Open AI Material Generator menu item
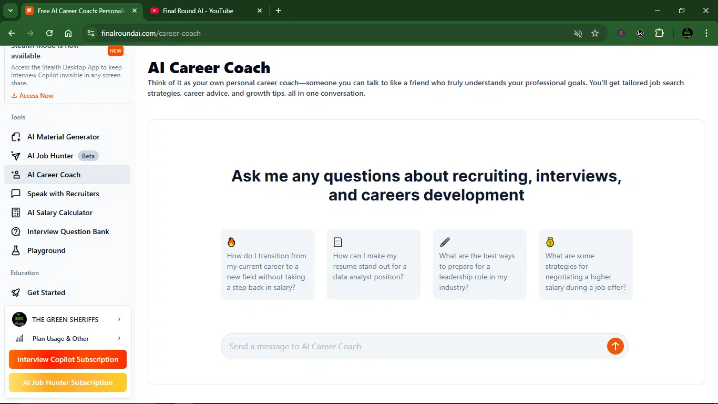Image resolution: width=718 pixels, height=404 pixels. point(67,137)
